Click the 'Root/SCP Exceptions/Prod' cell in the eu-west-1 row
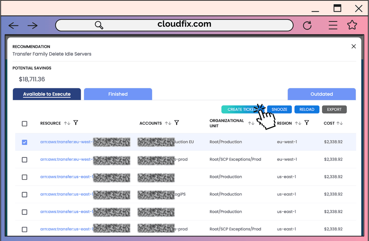 pyautogui.click(x=235, y=159)
